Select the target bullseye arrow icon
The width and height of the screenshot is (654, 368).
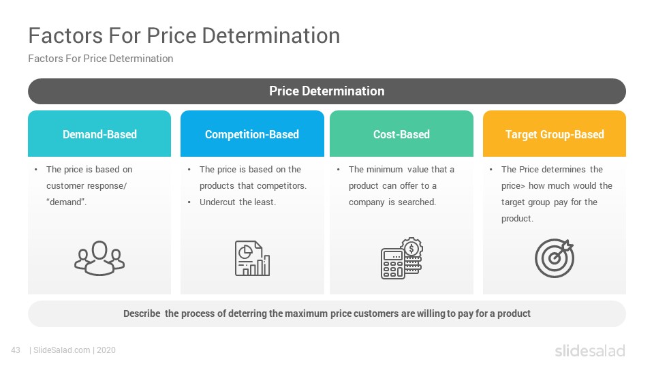pyautogui.click(x=555, y=258)
